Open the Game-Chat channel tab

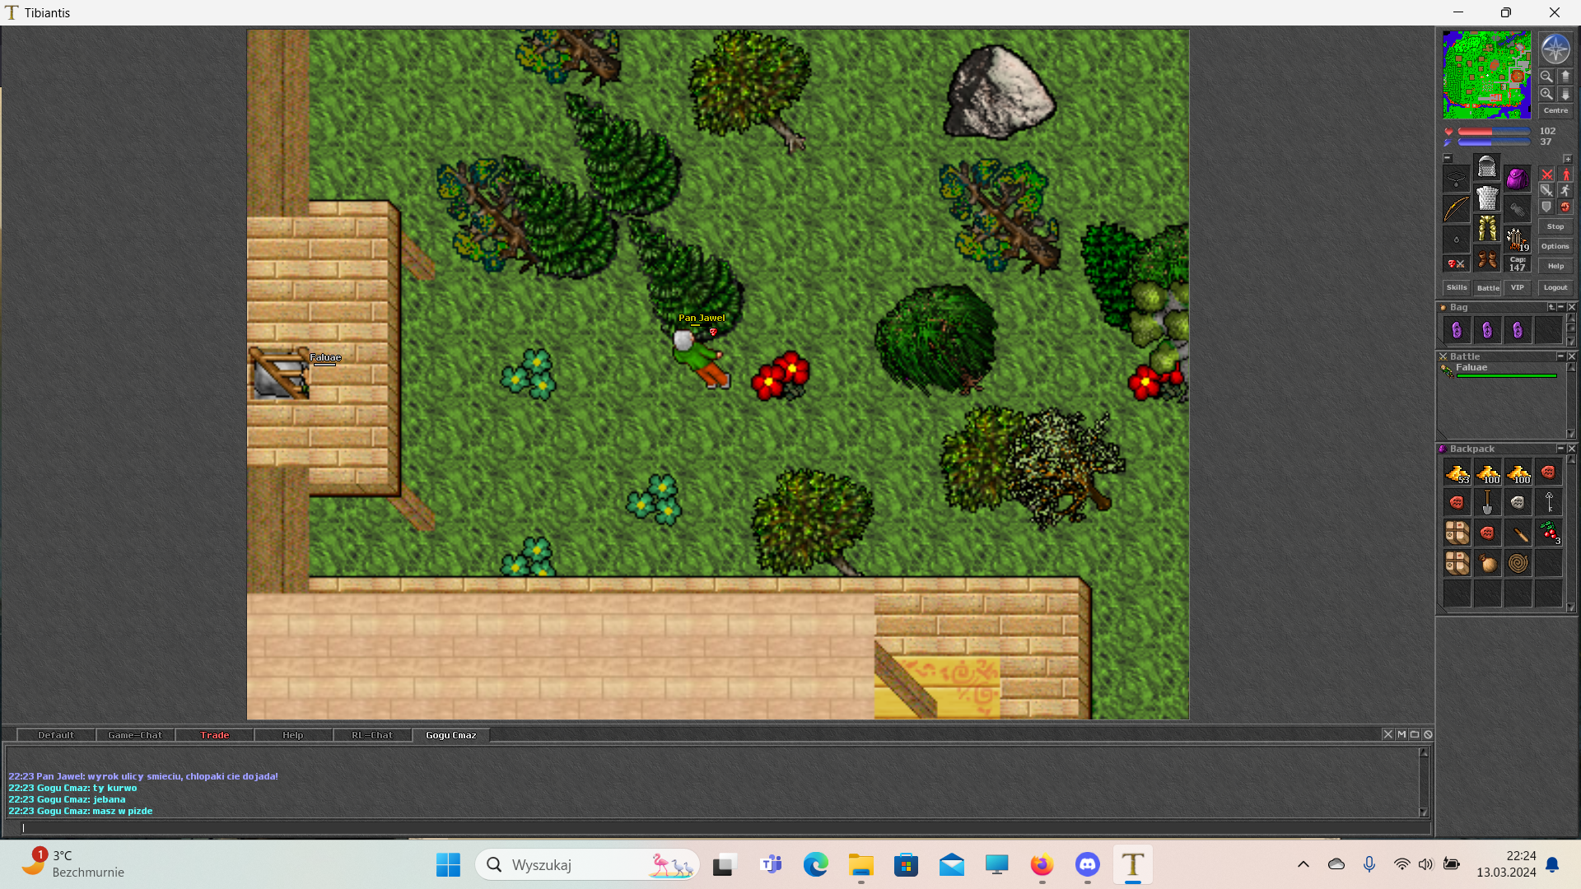pyautogui.click(x=135, y=735)
